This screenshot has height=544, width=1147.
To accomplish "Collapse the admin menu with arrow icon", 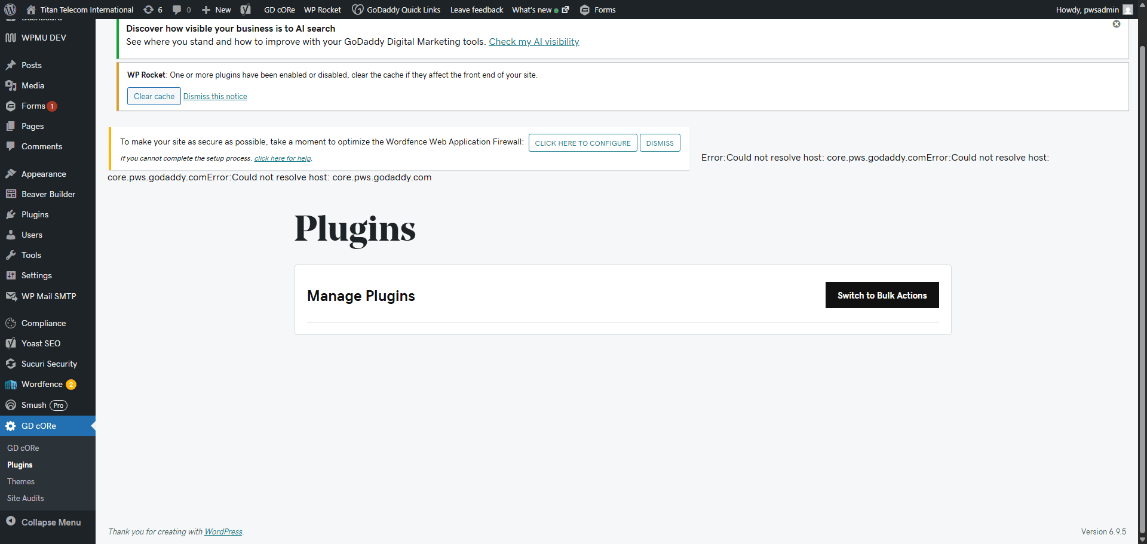I will 11,521.
